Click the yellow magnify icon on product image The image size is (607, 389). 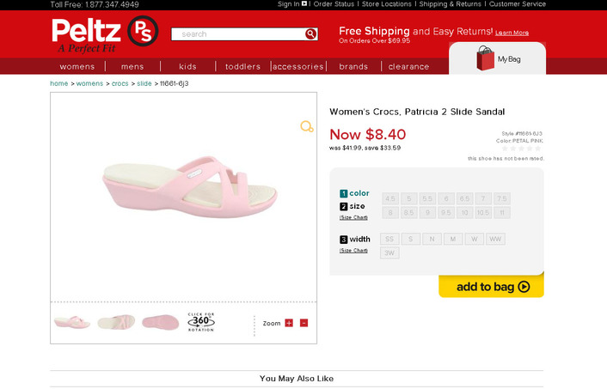point(307,126)
